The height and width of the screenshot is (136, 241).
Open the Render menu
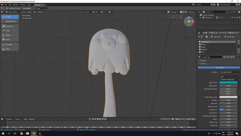16,5
